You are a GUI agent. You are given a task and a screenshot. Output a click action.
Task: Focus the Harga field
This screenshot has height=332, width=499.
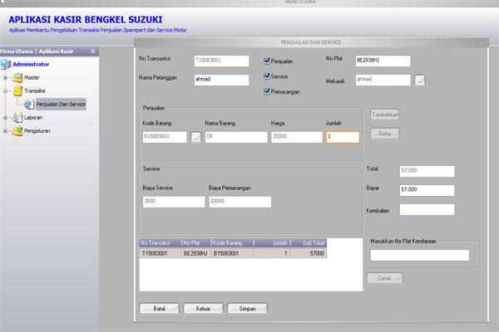click(297, 137)
